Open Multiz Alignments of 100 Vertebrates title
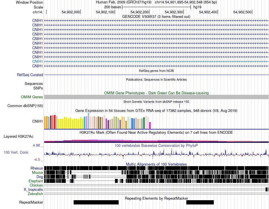Image resolution: width=269 pixels, height=209 pixels. pos(156,164)
